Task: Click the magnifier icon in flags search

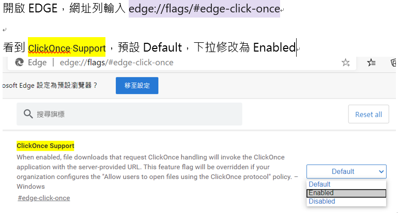Action: point(28,114)
